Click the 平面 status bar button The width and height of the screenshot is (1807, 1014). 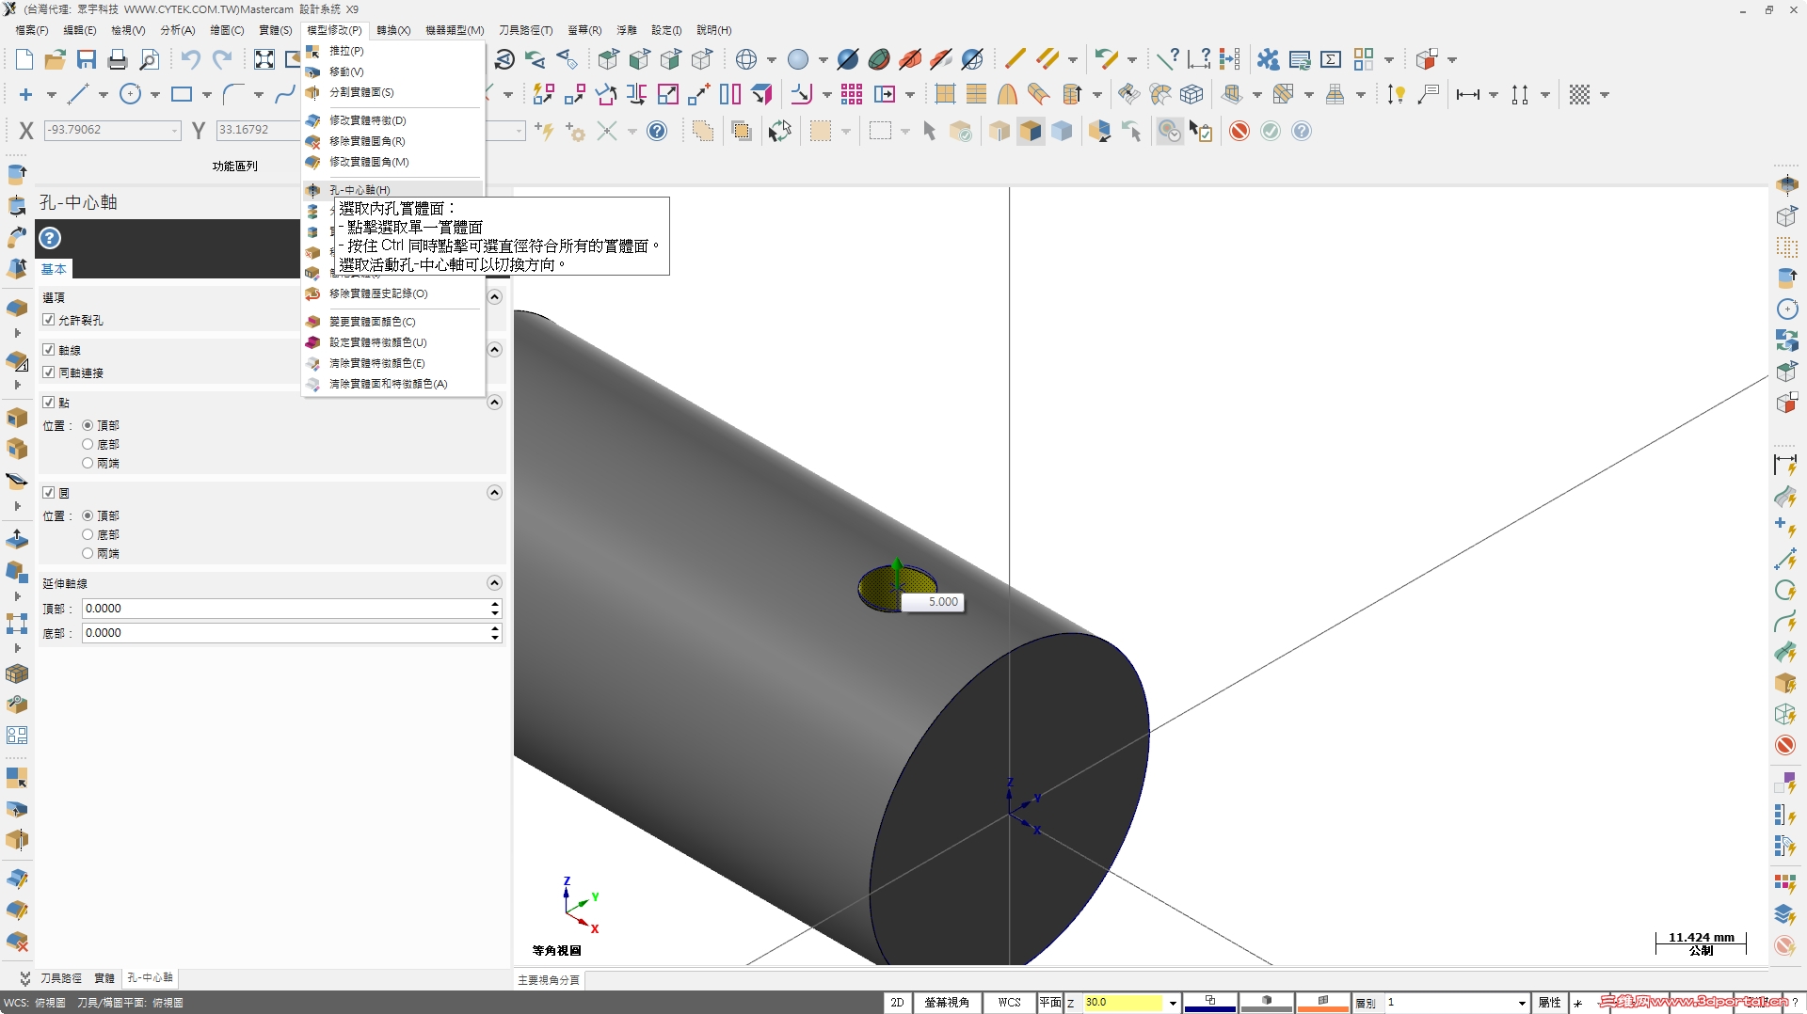pos(1050,1003)
